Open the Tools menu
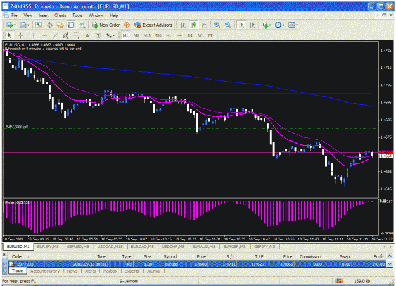396x286 pixels. click(x=77, y=15)
